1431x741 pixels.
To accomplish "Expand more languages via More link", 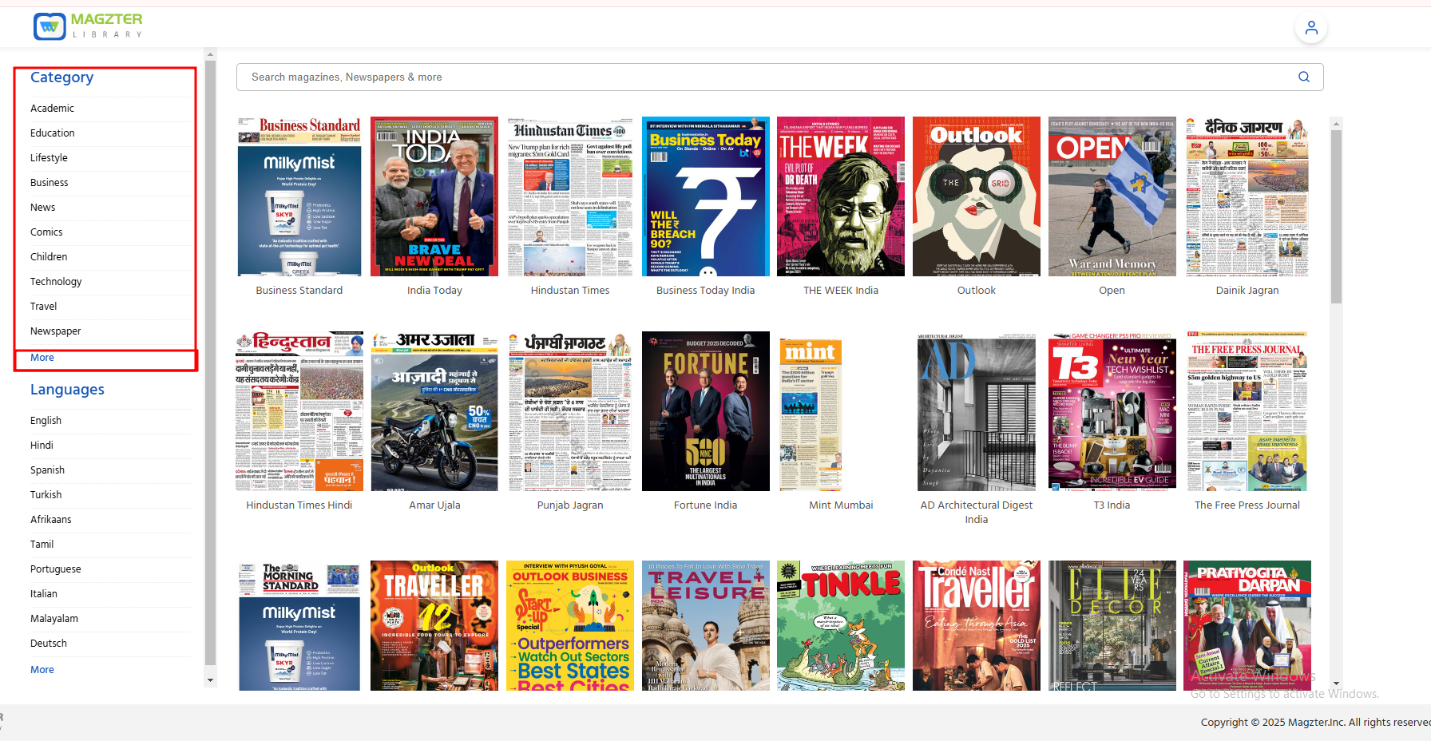I will (x=42, y=670).
